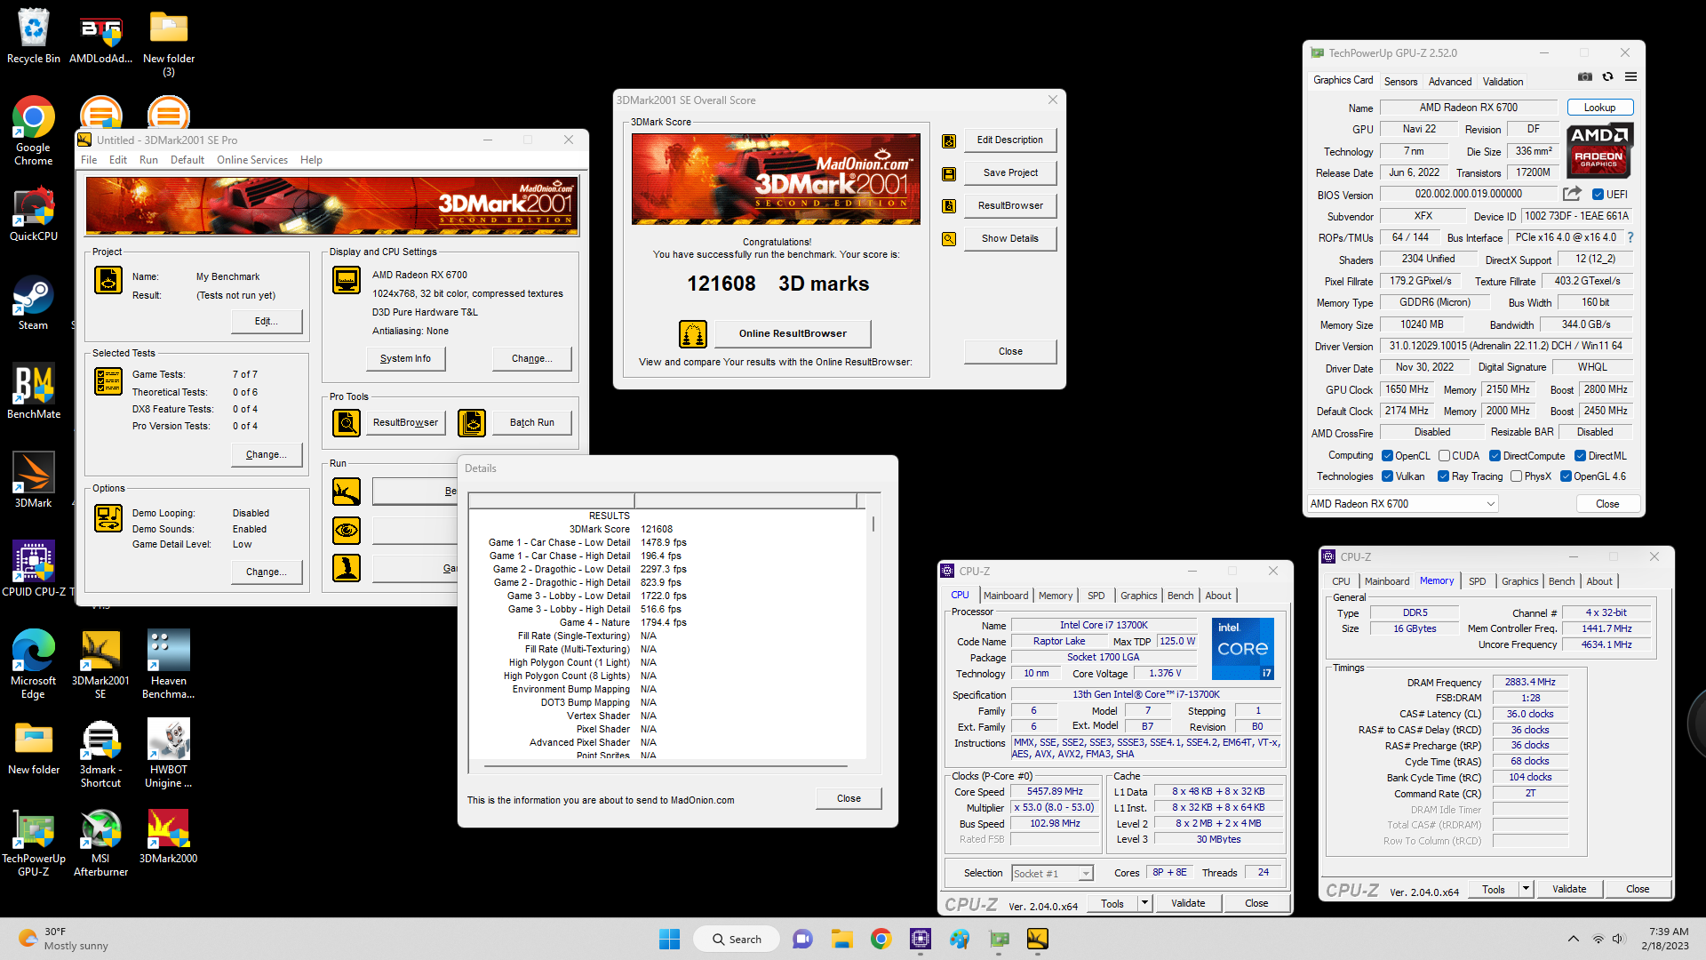The width and height of the screenshot is (1706, 960).
Task: Expand Tools dropdown arrow in CPU-Z Memory window
Action: pyautogui.click(x=1526, y=889)
